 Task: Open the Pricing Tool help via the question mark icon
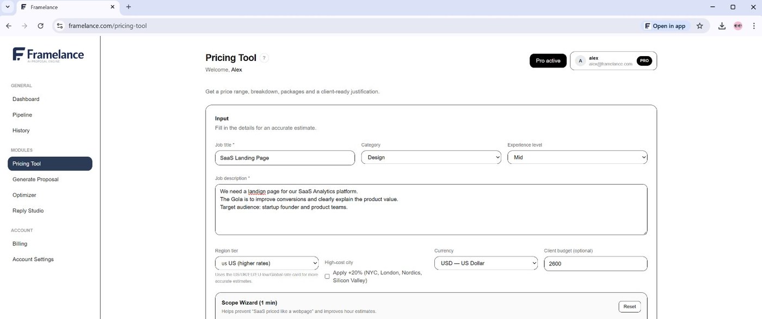click(264, 58)
